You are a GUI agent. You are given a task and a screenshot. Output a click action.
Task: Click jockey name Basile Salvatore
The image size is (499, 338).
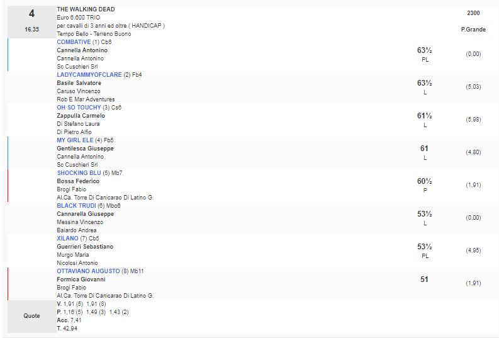pos(79,83)
